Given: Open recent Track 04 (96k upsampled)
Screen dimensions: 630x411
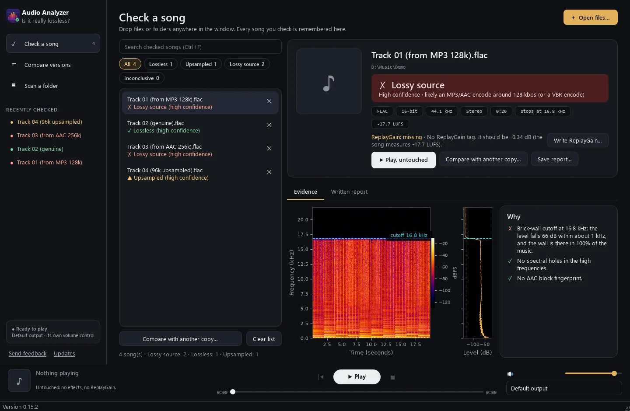Looking at the screenshot, I should (49, 122).
